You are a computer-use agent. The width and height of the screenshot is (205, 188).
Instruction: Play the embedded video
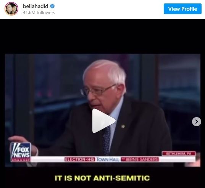(x=104, y=121)
